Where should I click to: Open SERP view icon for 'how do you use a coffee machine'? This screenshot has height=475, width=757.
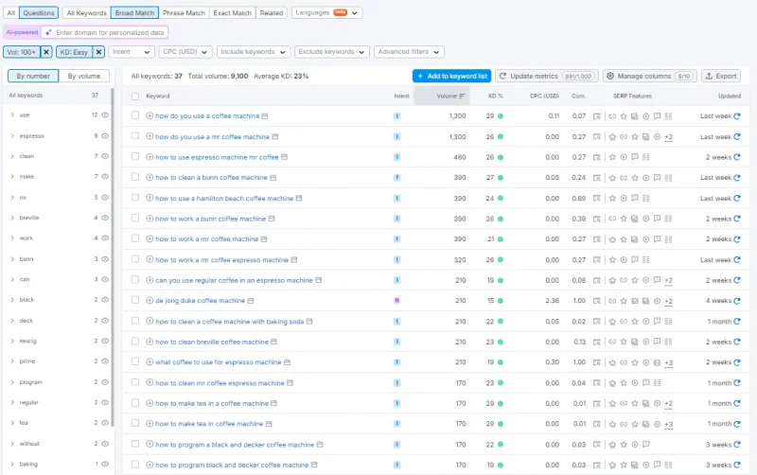click(265, 115)
